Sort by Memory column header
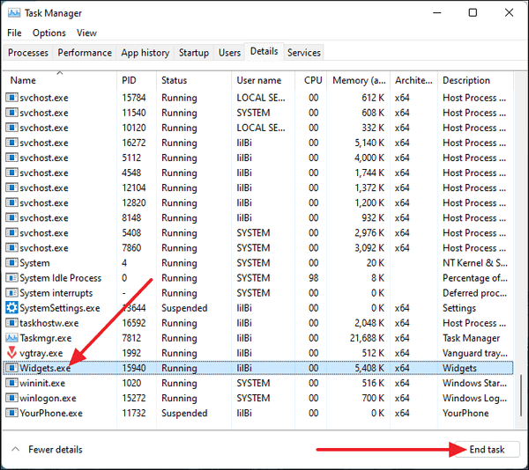Viewport: 529px width, 470px height. pos(358,80)
